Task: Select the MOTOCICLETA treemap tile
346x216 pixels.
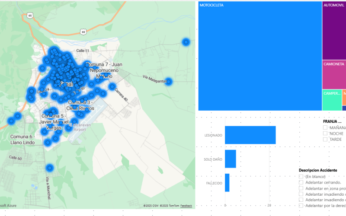Action: pos(259,56)
